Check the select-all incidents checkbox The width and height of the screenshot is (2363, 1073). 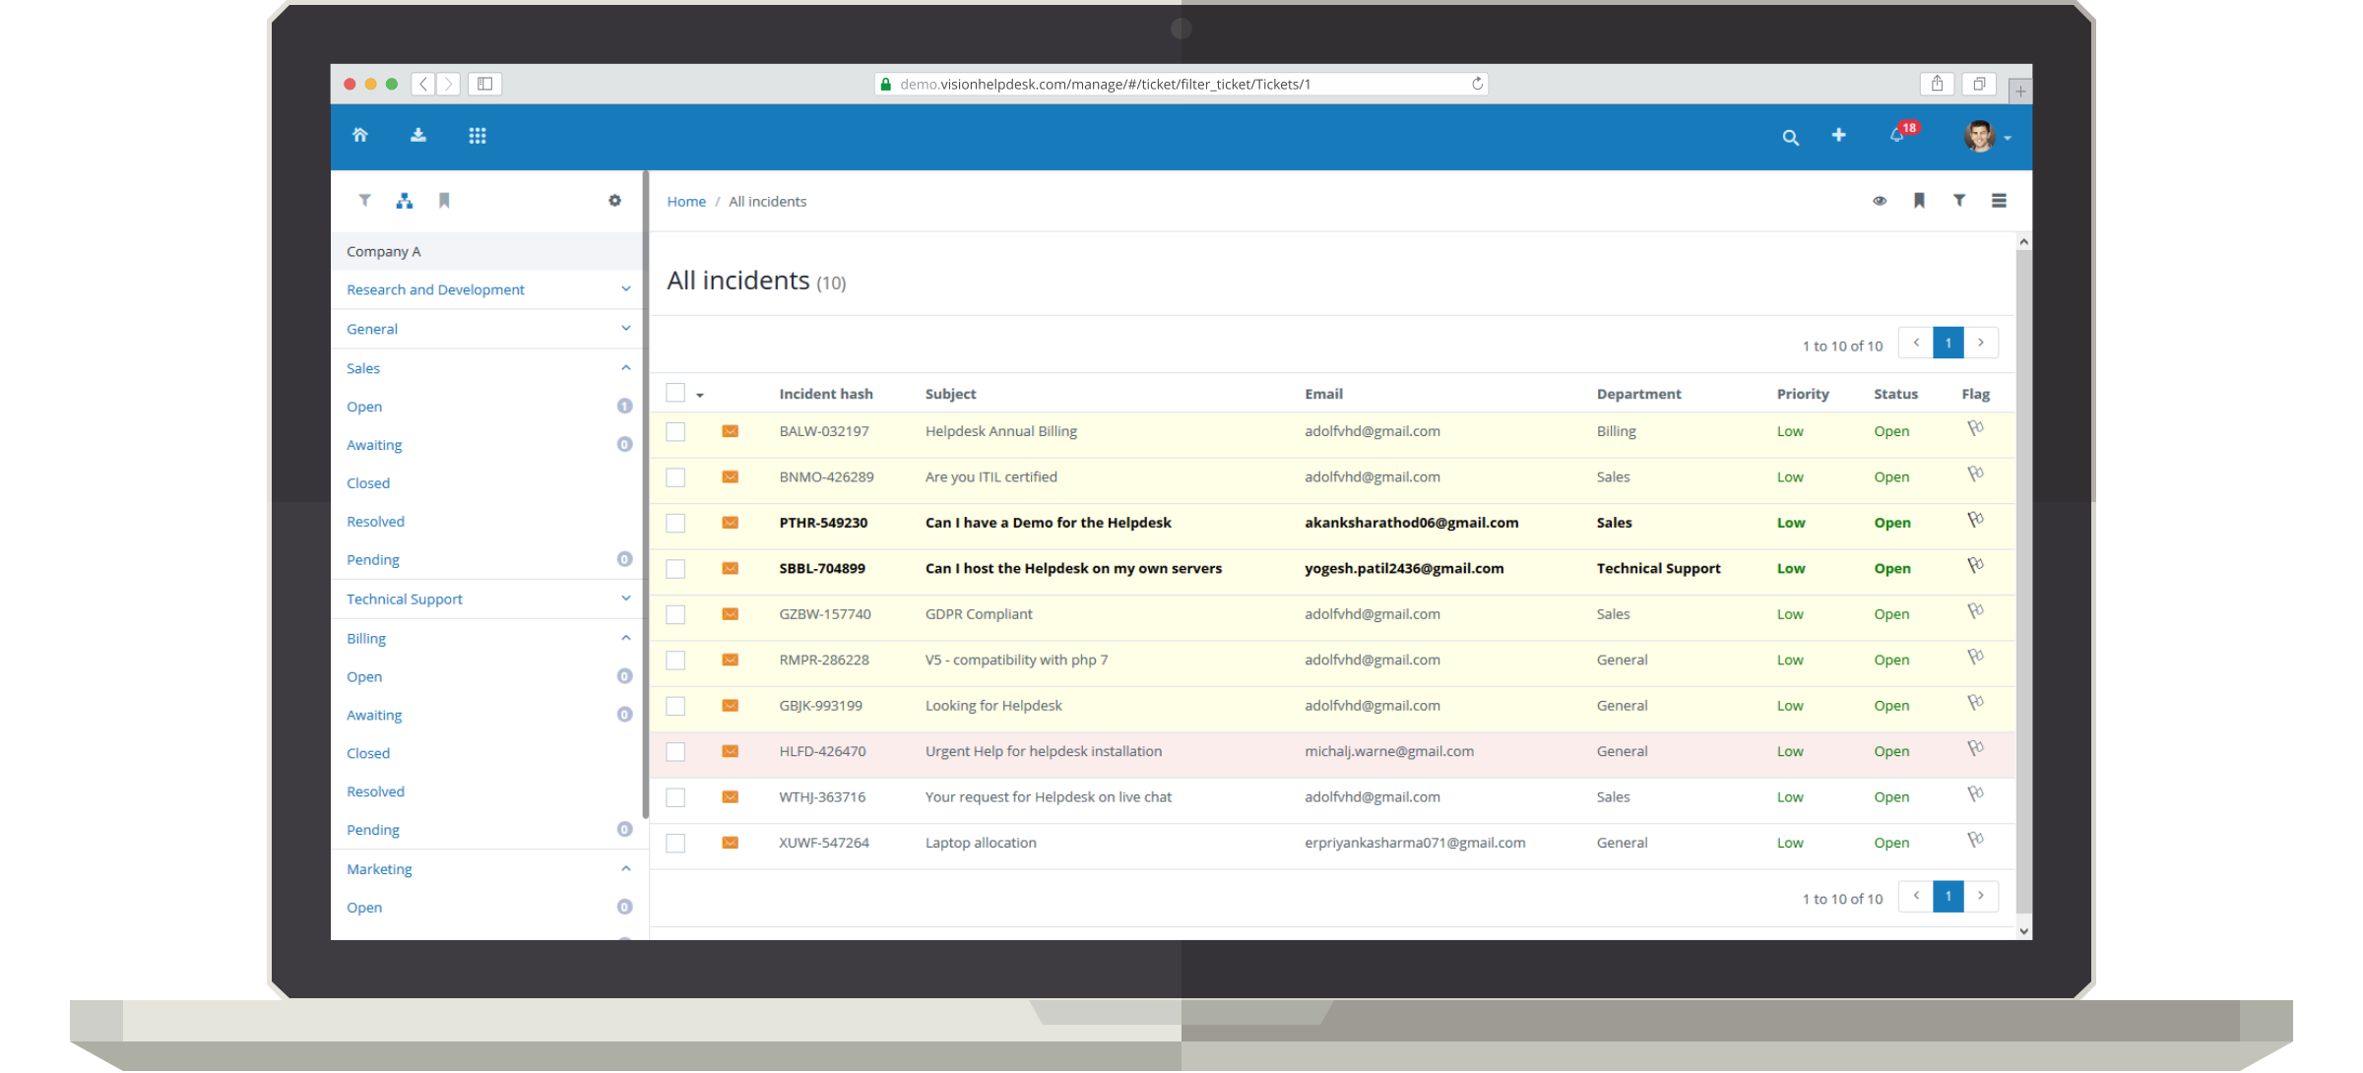pos(675,393)
